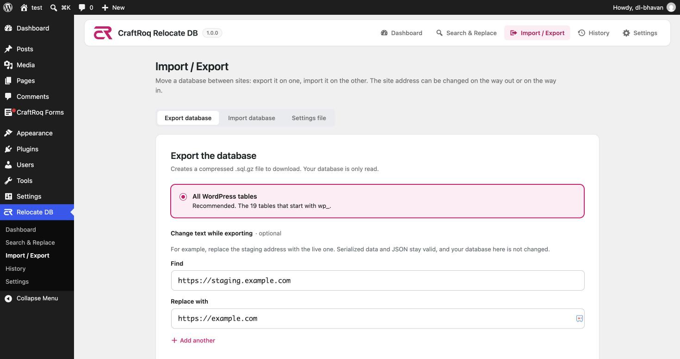
Task: Click the Collapse Menu button
Action: [x=37, y=298]
